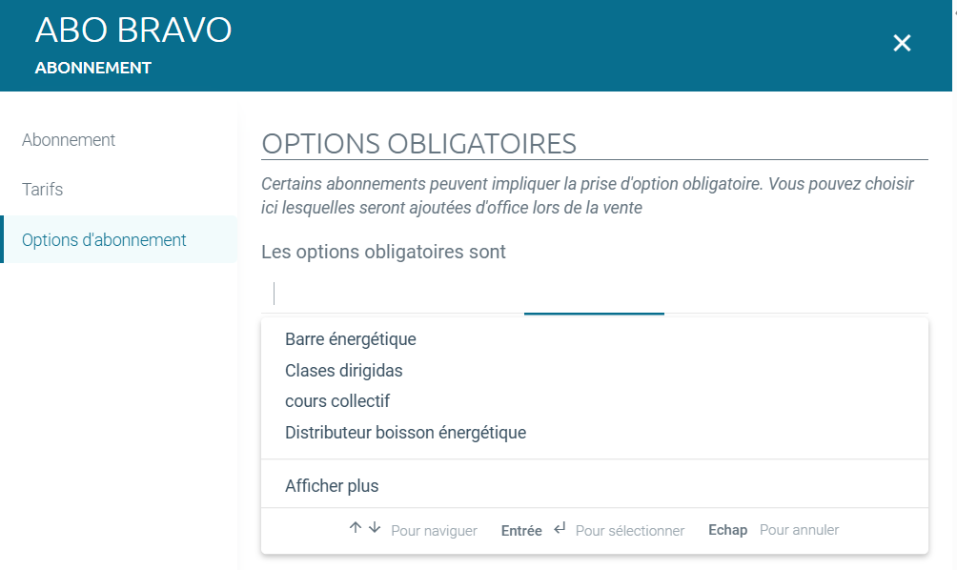Select Options d'abonnement in the sidebar
Image resolution: width=957 pixels, height=570 pixels.
(104, 240)
